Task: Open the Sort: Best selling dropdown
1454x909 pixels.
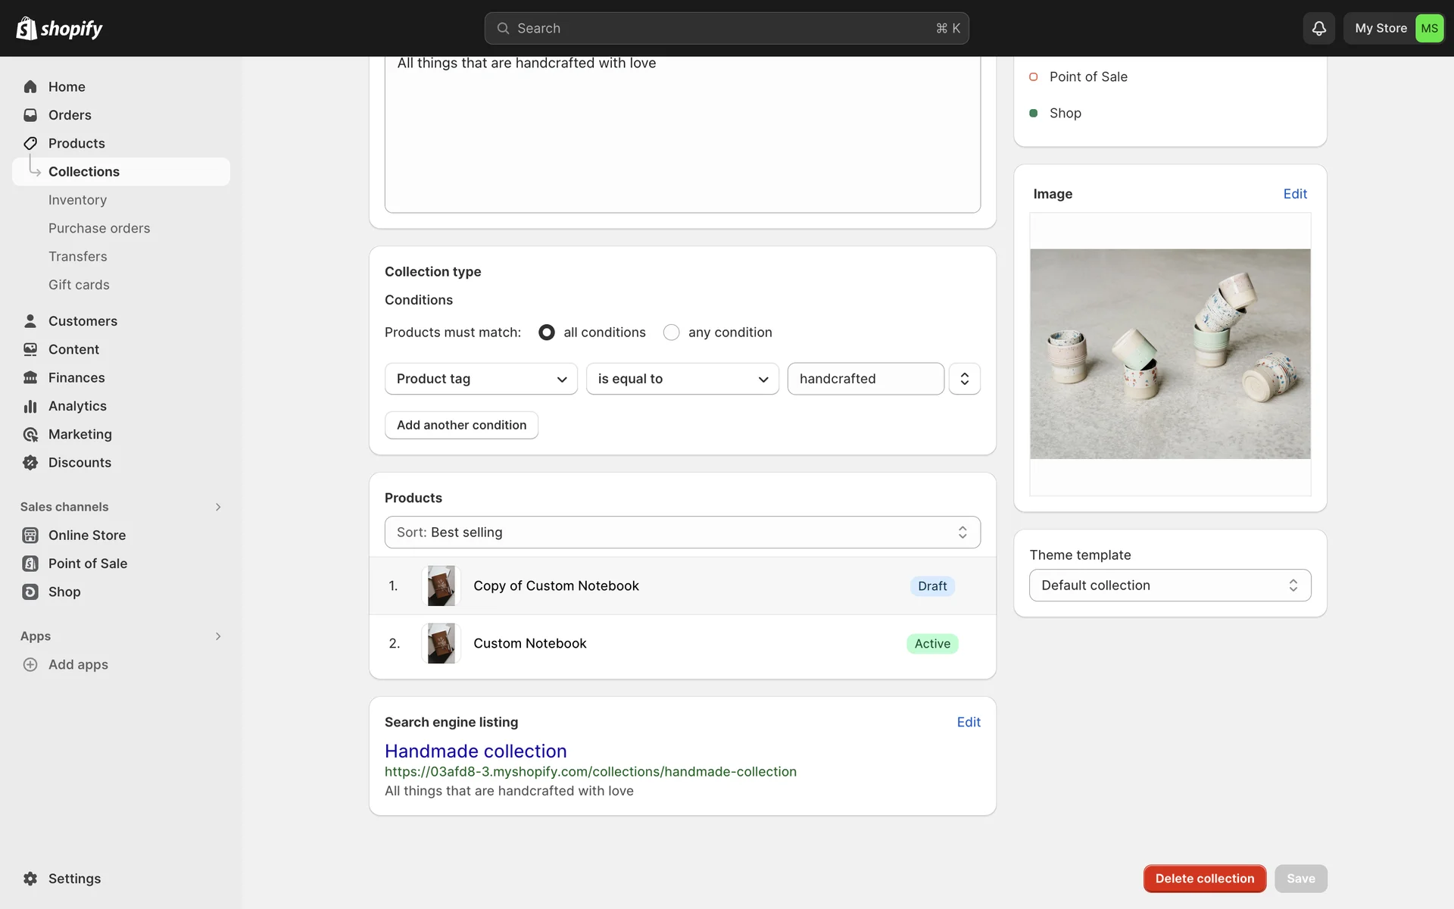Action: click(682, 533)
